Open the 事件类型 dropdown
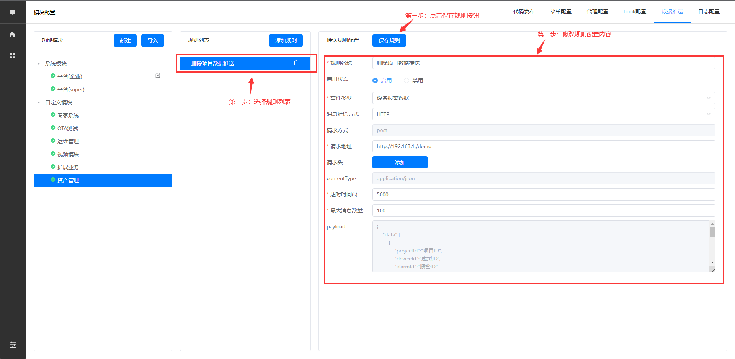Image resolution: width=735 pixels, height=359 pixels. tap(544, 98)
